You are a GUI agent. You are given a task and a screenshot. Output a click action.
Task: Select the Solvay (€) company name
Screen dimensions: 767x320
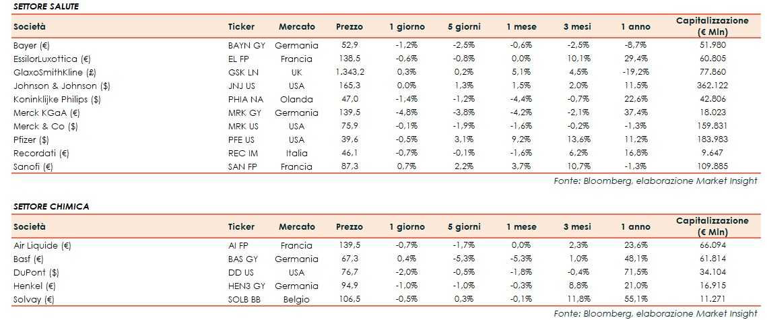(x=33, y=299)
